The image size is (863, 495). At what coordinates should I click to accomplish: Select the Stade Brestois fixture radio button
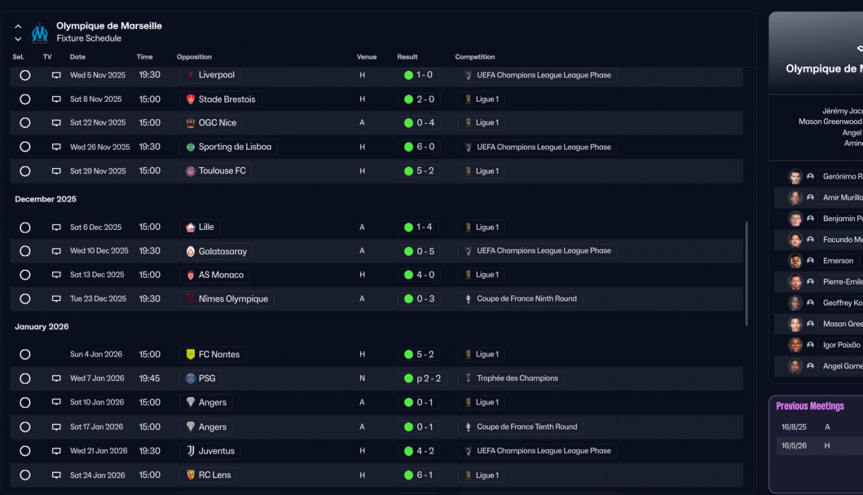click(25, 99)
